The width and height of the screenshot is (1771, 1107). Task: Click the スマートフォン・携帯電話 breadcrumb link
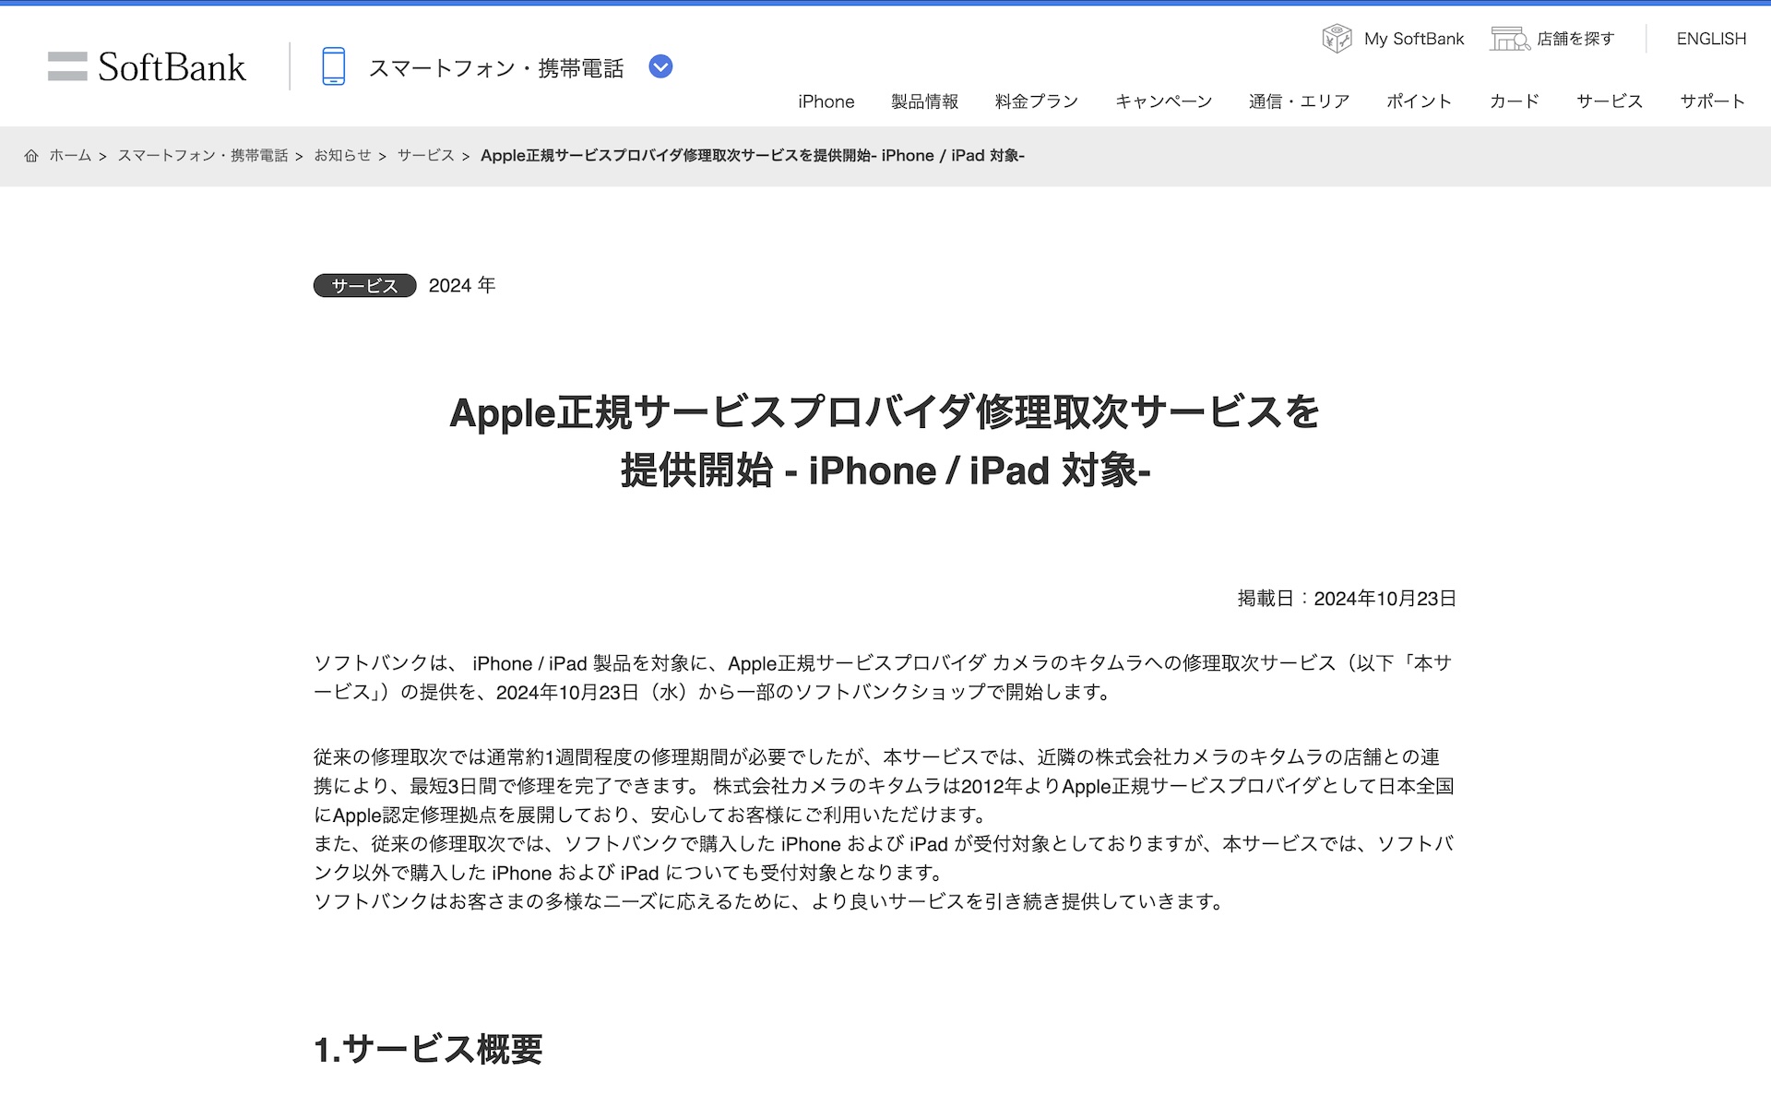coord(203,156)
